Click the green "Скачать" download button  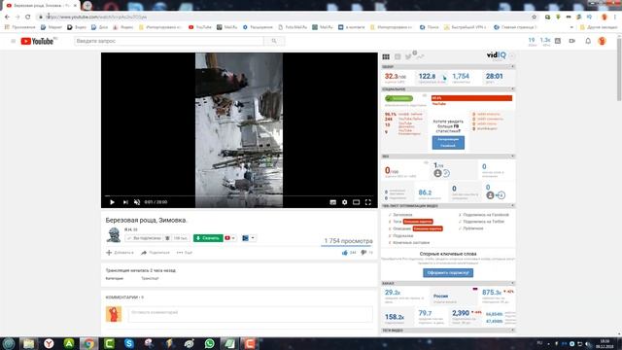[208, 238]
